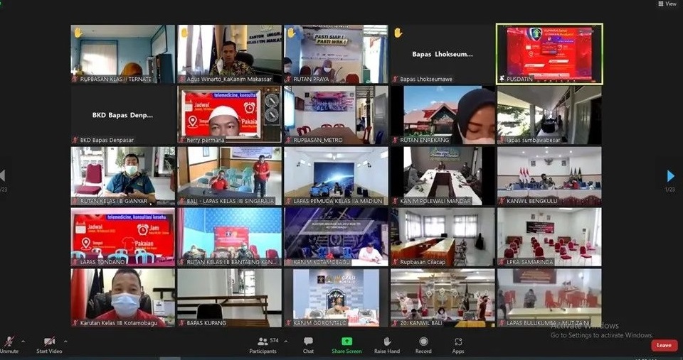
Task: Open the Apps menu
Action: (x=458, y=345)
